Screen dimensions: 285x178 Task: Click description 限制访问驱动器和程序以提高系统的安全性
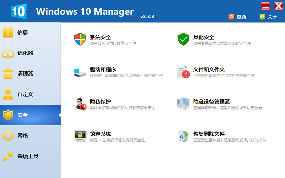pos(126,76)
